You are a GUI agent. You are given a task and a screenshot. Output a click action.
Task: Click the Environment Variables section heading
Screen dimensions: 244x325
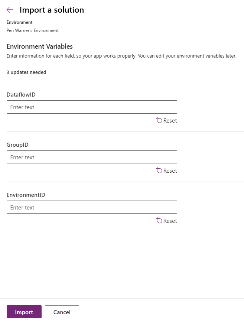[40, 46]
